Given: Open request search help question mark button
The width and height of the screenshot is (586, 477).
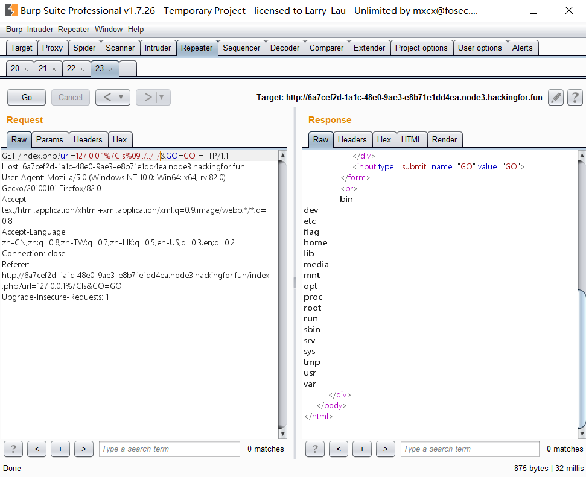Looking at the screenshot, I should (x=13, y=449).
